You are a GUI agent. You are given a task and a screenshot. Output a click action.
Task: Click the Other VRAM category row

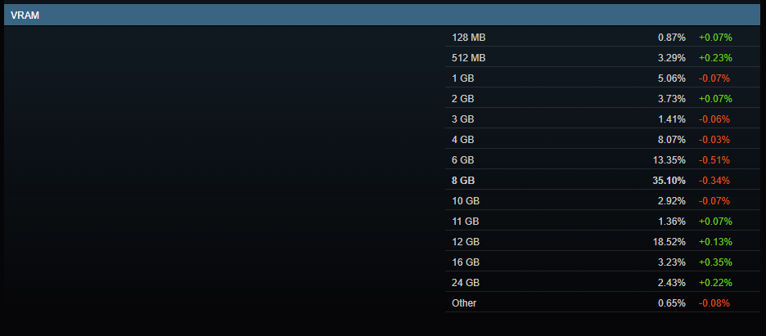602,302
